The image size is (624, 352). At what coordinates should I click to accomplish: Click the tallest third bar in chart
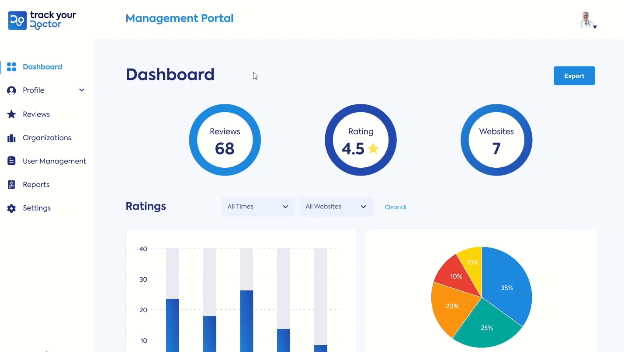click(246, 321)
